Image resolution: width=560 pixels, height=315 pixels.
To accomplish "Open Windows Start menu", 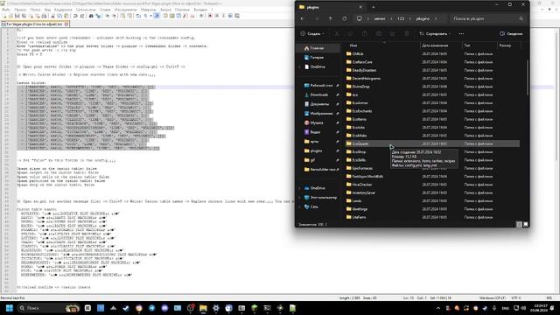I will [10, 308].
